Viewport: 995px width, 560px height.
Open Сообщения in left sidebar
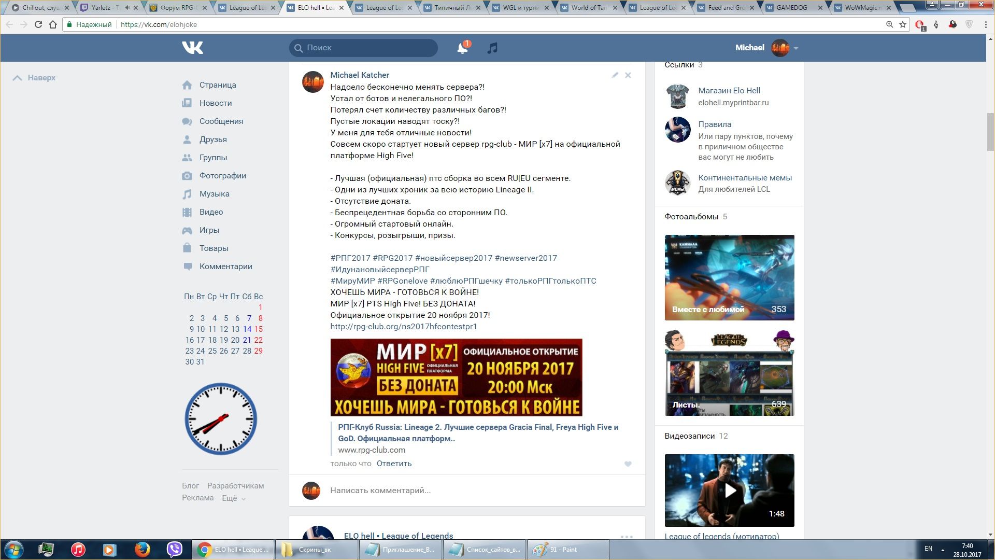coord(221,121)
